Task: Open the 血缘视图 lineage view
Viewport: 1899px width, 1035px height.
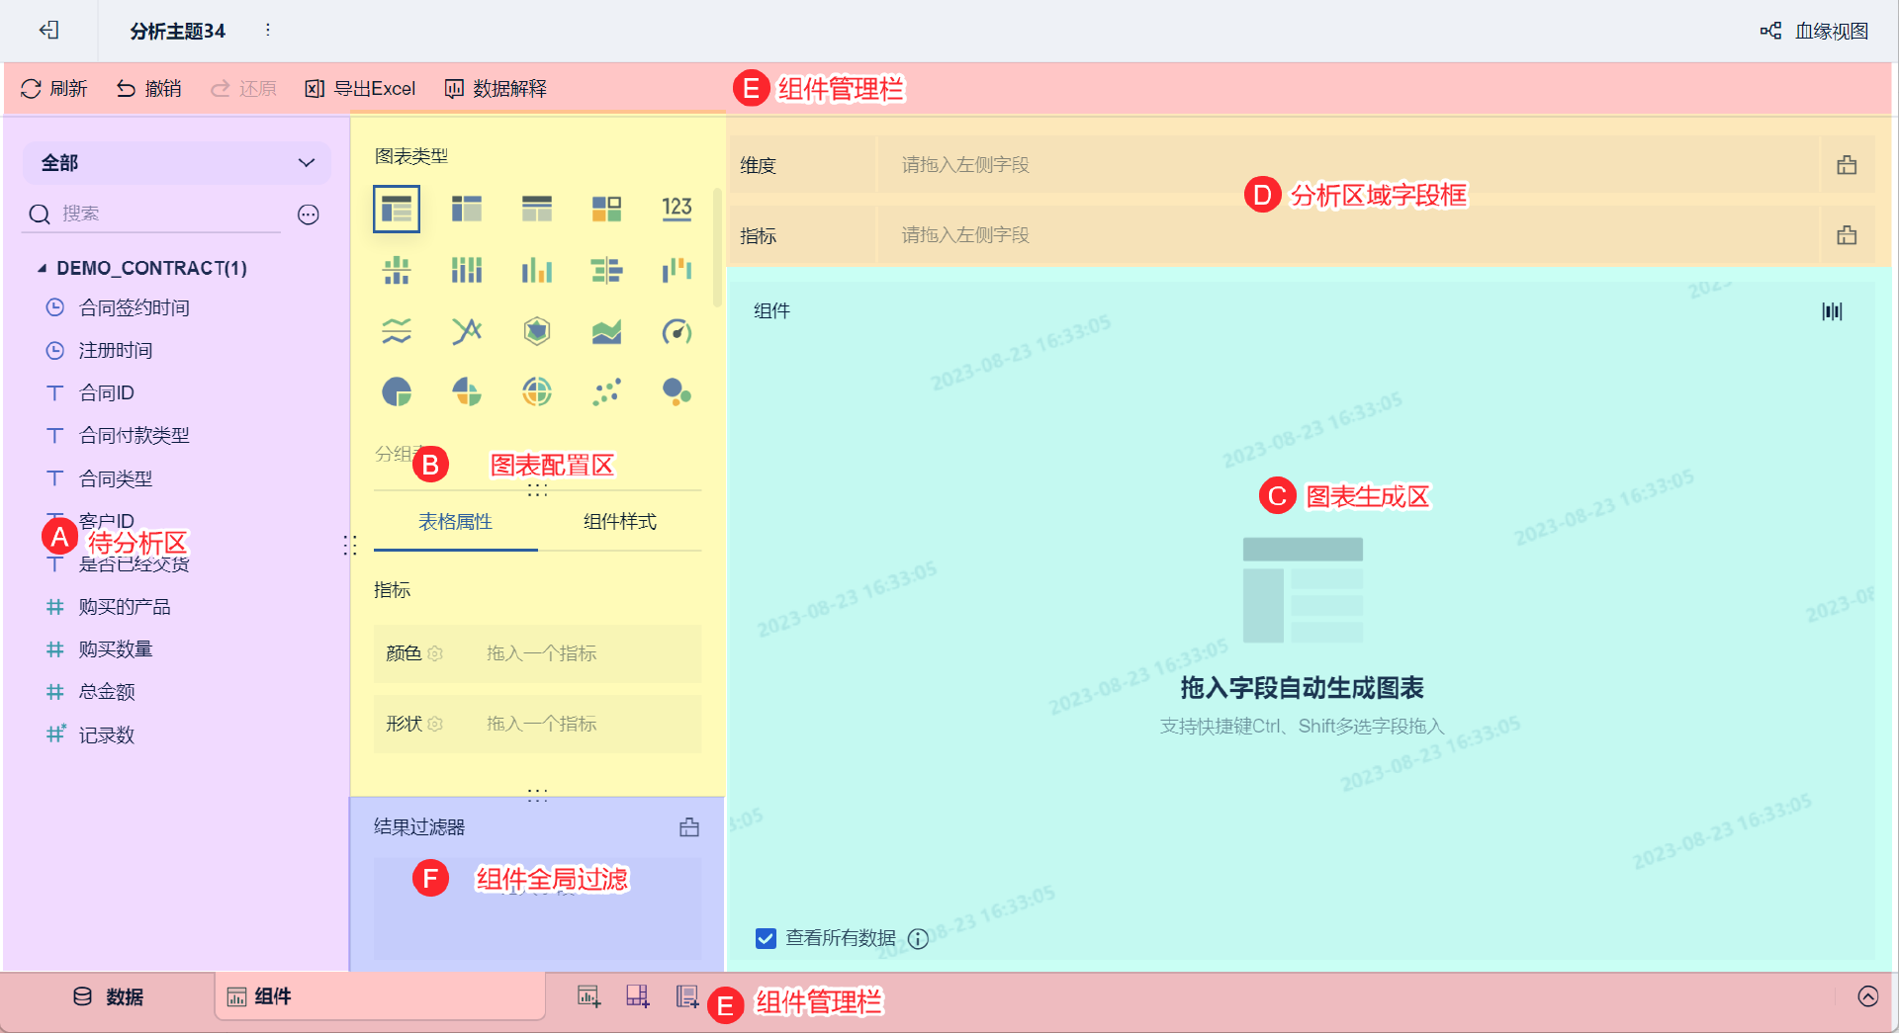Action: 1814,31
